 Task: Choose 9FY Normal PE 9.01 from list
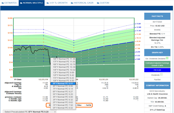coord(64,83)
